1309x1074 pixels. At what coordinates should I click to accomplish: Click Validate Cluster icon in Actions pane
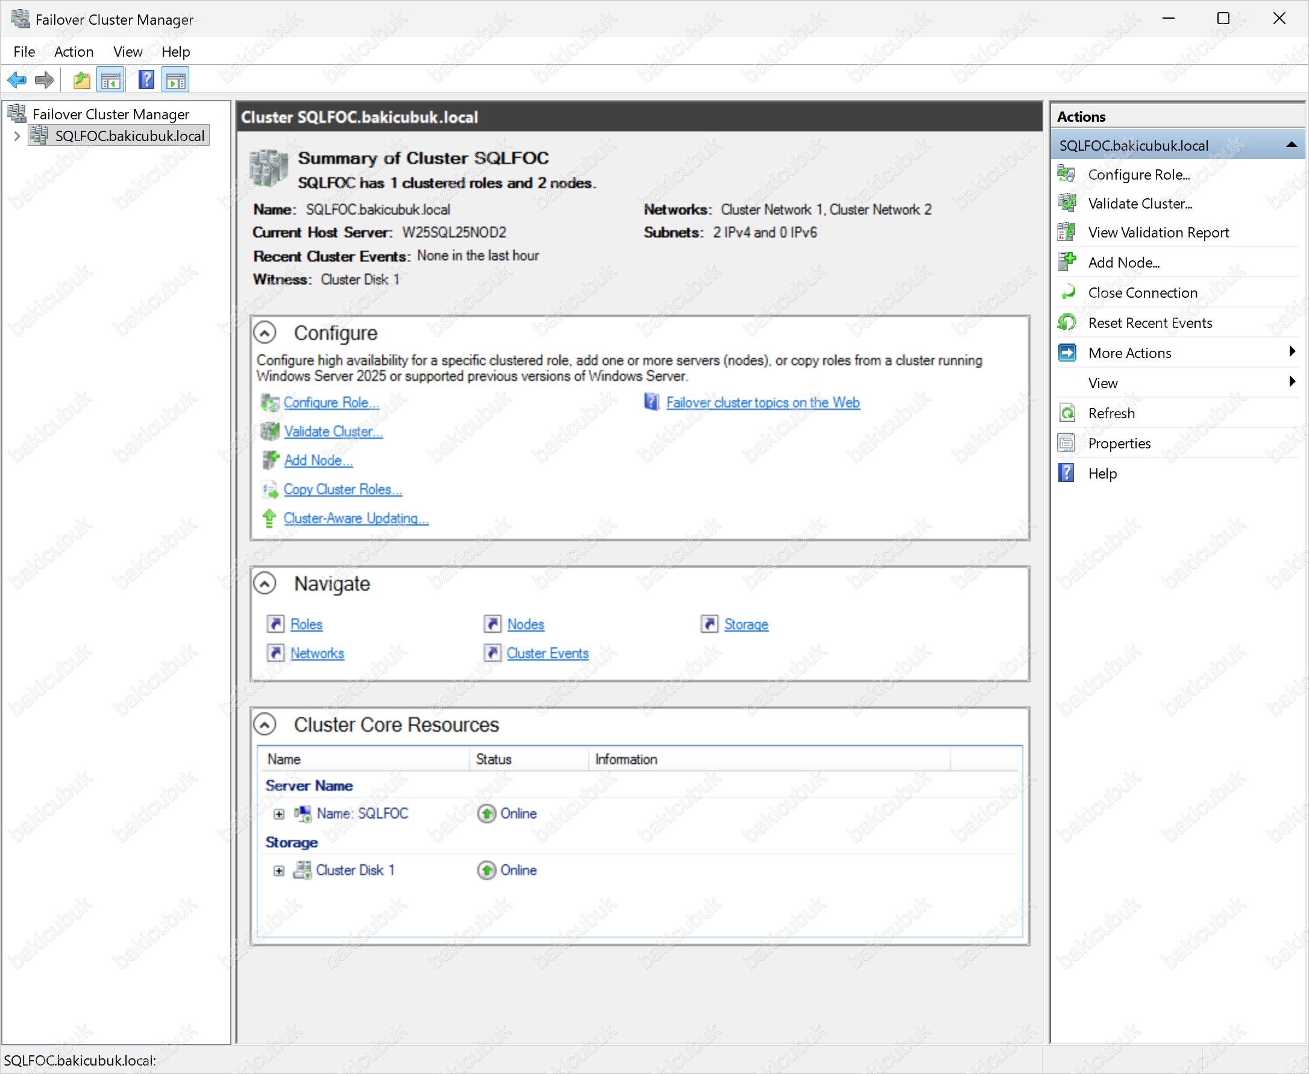point(1067,204)
